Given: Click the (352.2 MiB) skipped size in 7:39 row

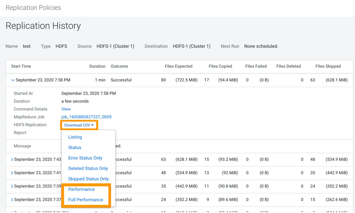Looking at the screenshot, I should click(336, 186).
